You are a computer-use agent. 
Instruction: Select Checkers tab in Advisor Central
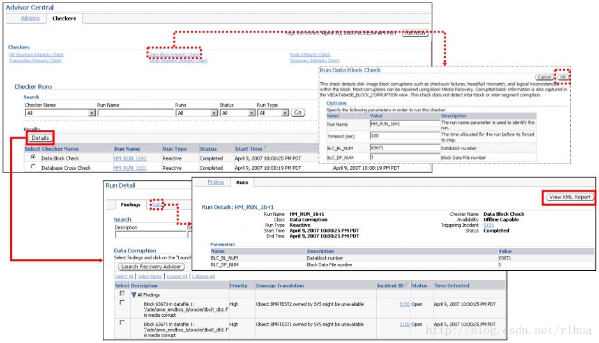pos(64,19)
